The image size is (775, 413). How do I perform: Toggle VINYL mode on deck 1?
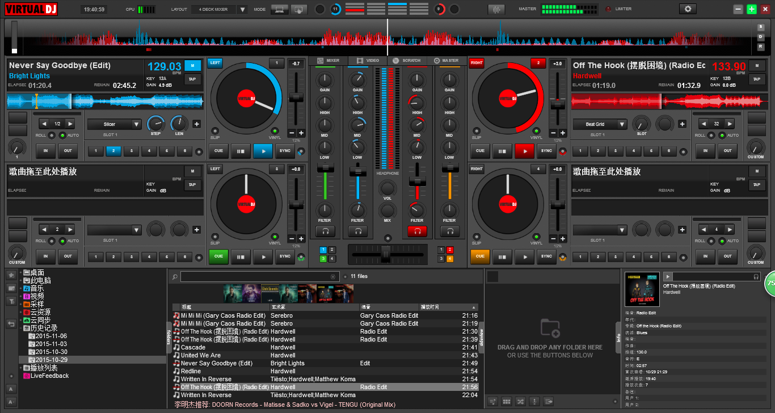click(x=275, y=131)
